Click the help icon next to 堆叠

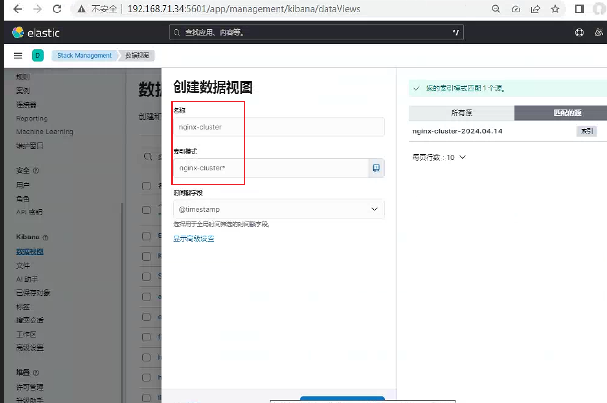(x=36, y=373)
